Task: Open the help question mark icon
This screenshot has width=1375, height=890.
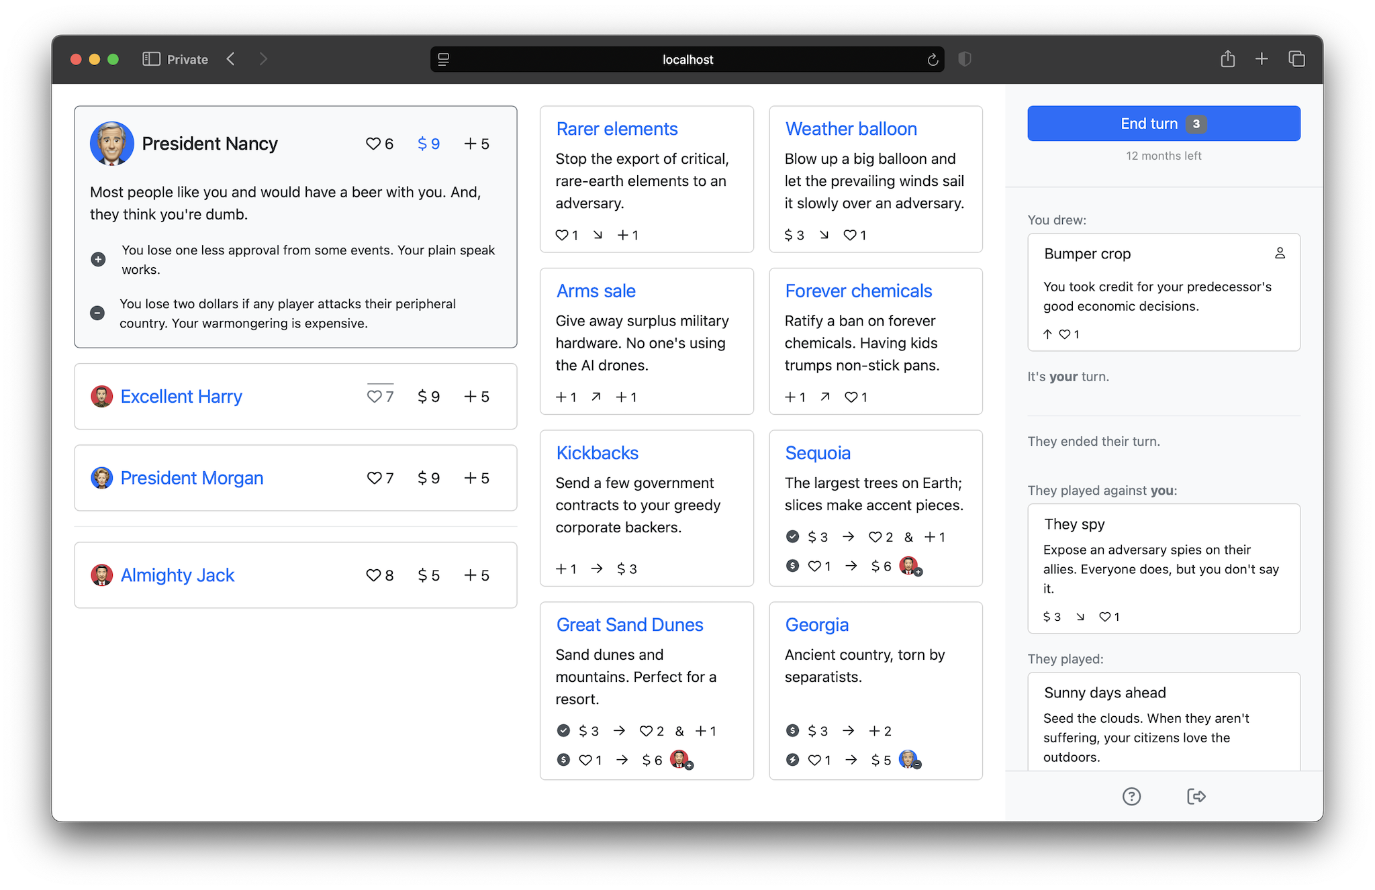Action: pyautogui.click(x=1131, y=796)
